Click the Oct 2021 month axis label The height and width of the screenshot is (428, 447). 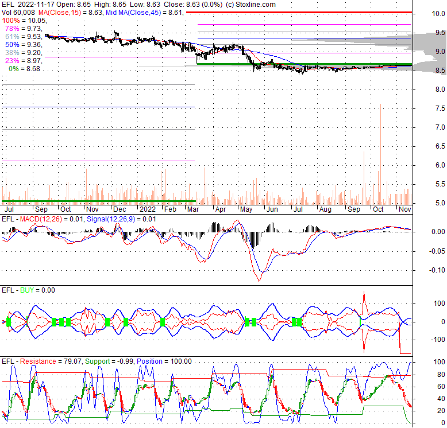65,209
